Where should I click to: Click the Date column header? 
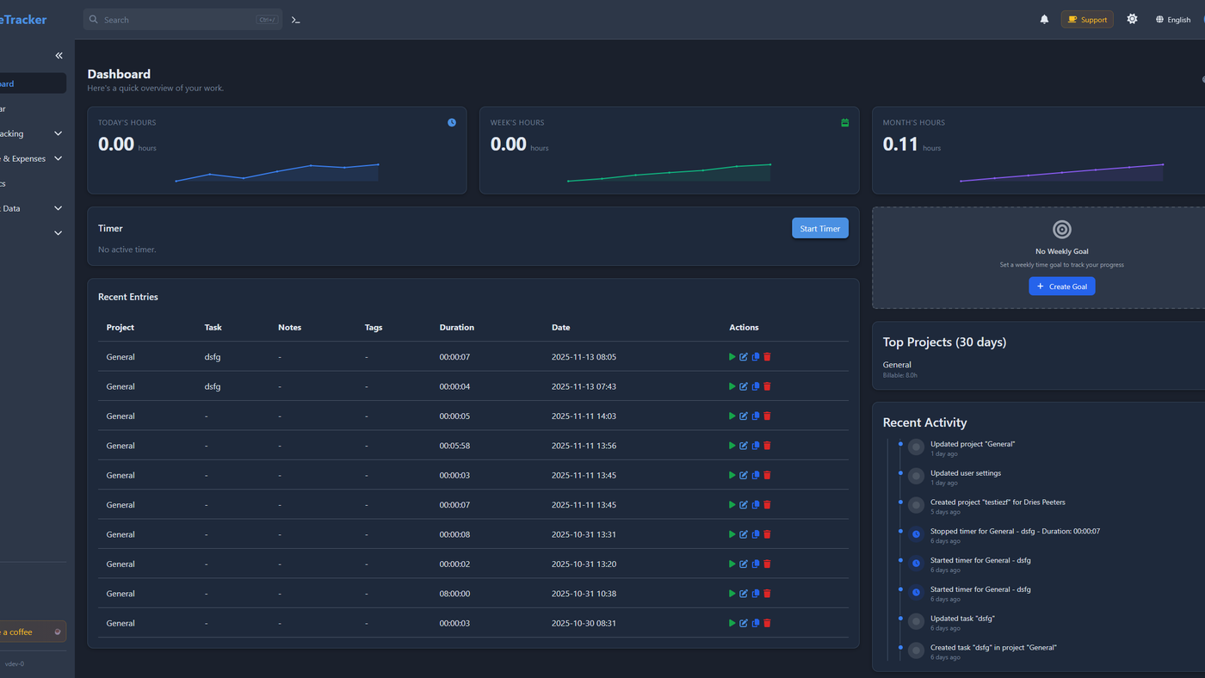pos(561,327)
